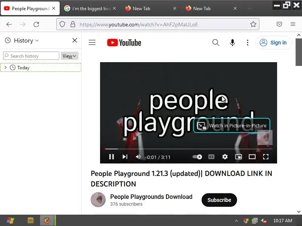The image size is (302, 226).
Task: Open the Windows Start menu
Action: (11, 220)
